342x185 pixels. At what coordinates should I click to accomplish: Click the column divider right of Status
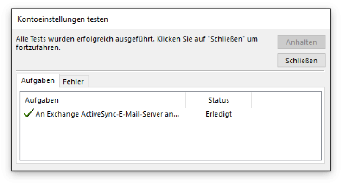(x=252, y=100)
